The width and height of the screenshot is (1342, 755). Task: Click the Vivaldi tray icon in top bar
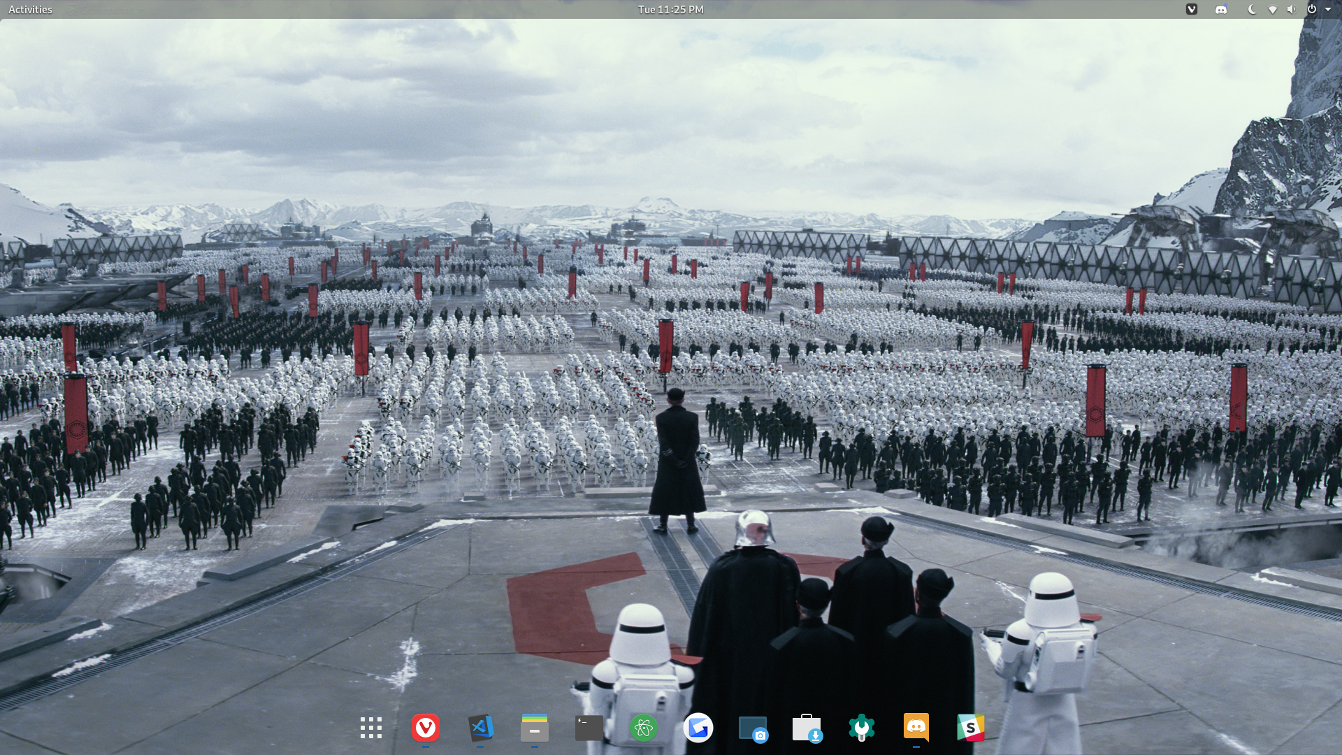tap(1192, 9)
